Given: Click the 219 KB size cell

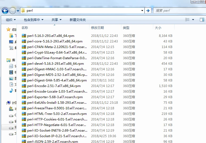Looking at the screenshot, I should 167,114.
